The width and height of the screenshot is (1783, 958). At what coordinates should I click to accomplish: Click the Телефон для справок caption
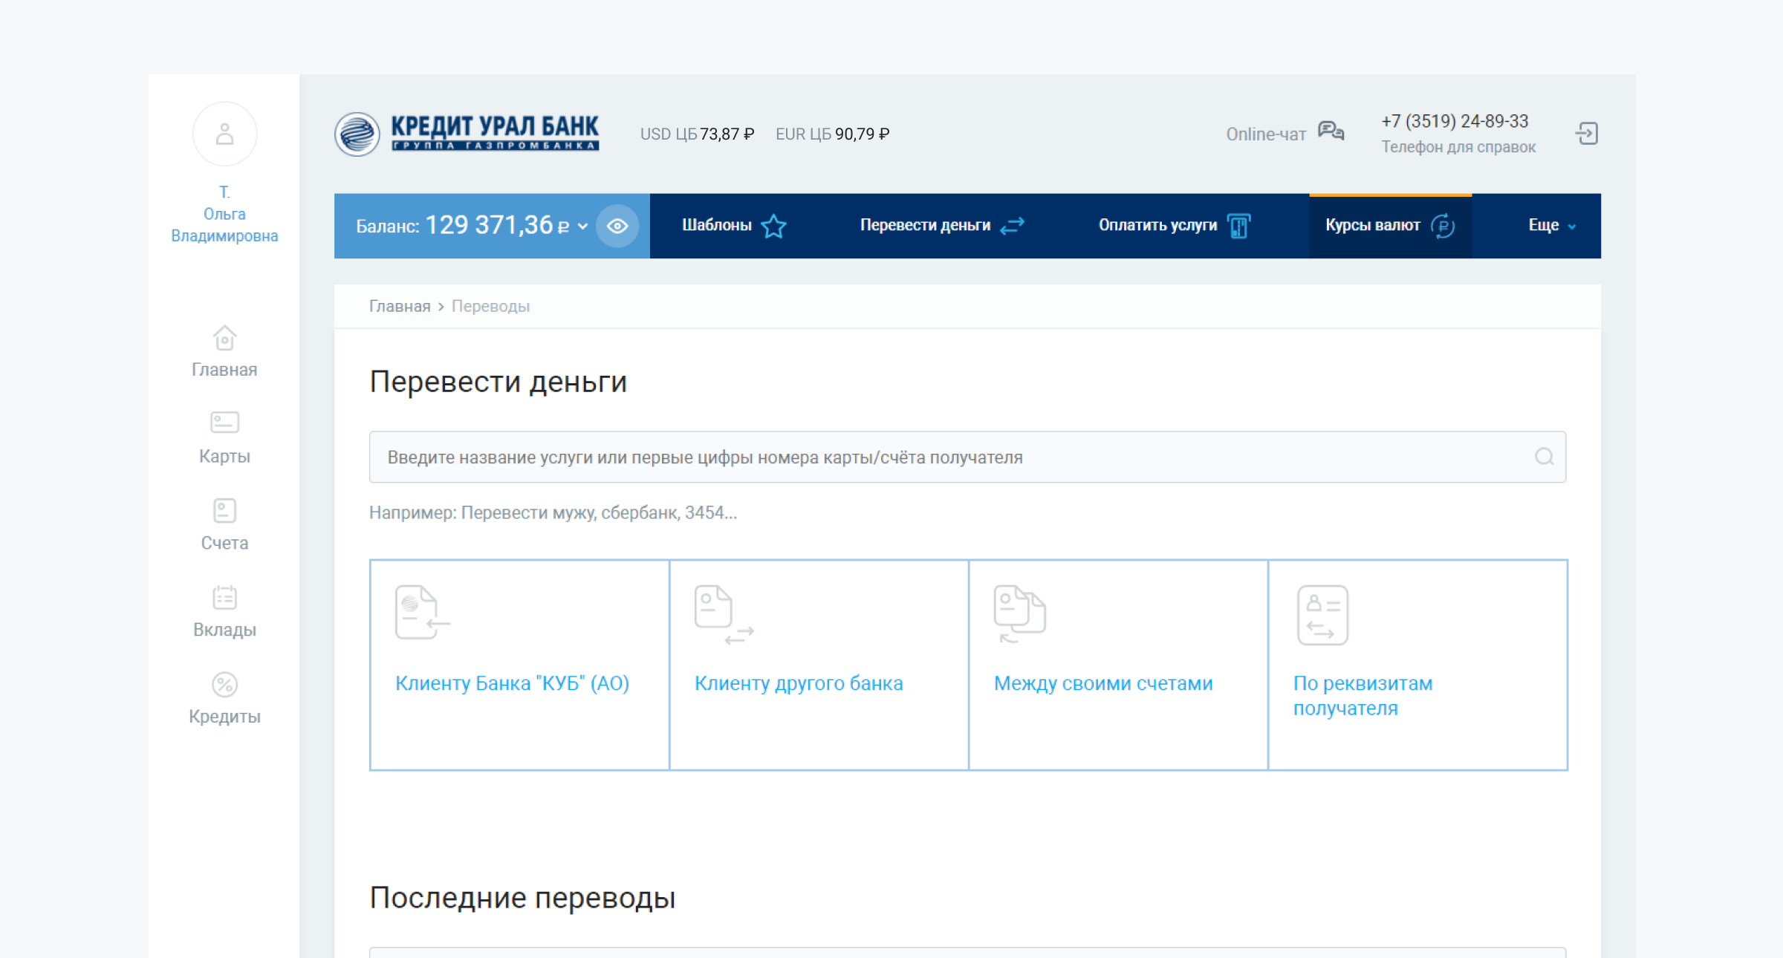coord(1458,147)
